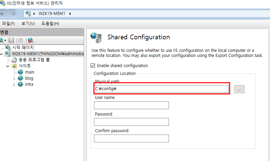270x161 pixels.
Task: Expand the intra site node
Action: tap(14, 85)
